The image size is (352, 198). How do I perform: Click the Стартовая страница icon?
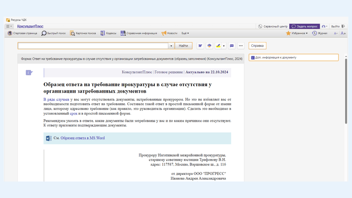pyautogui.click(x=10, y=33)
